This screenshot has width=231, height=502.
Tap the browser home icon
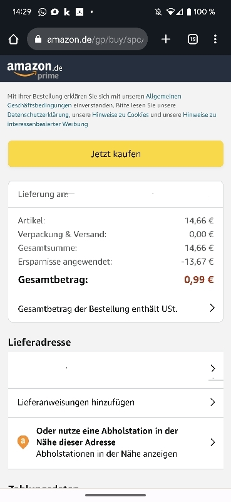tap(13, 40)
